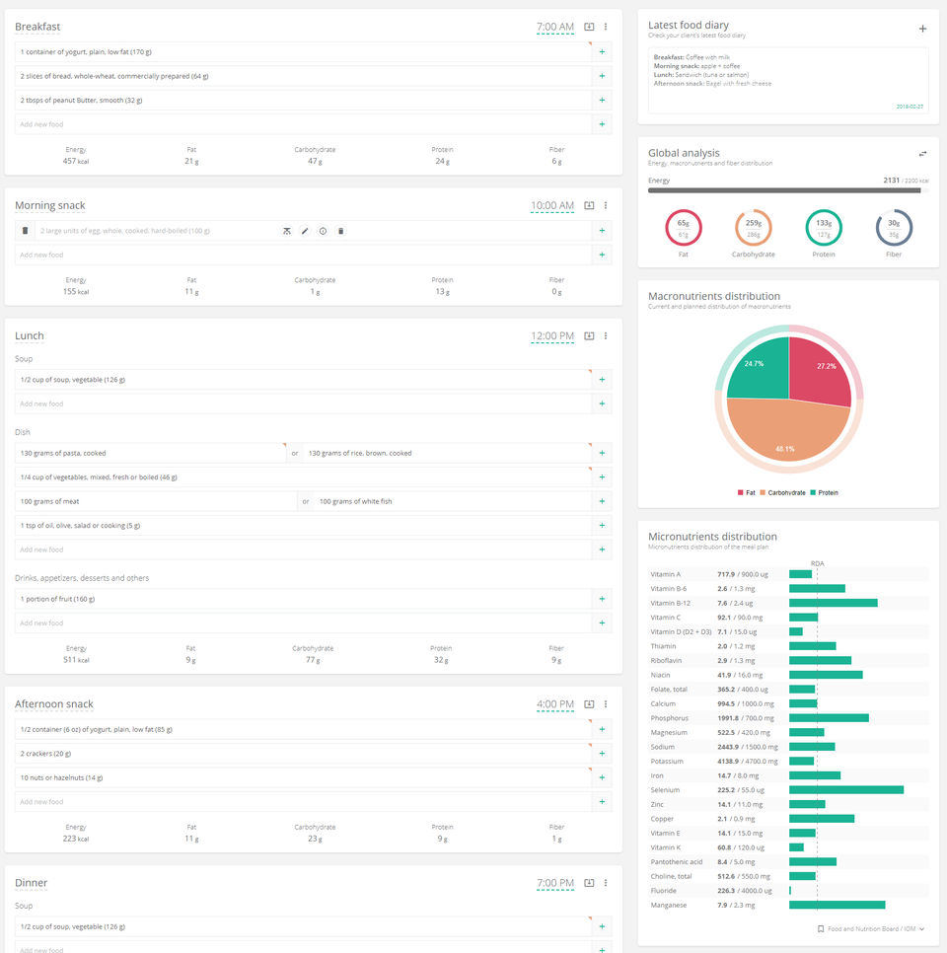Open the Dinner three-dot options menu
Viewport: 947px width, 953px height.
(x=606, y=883)
